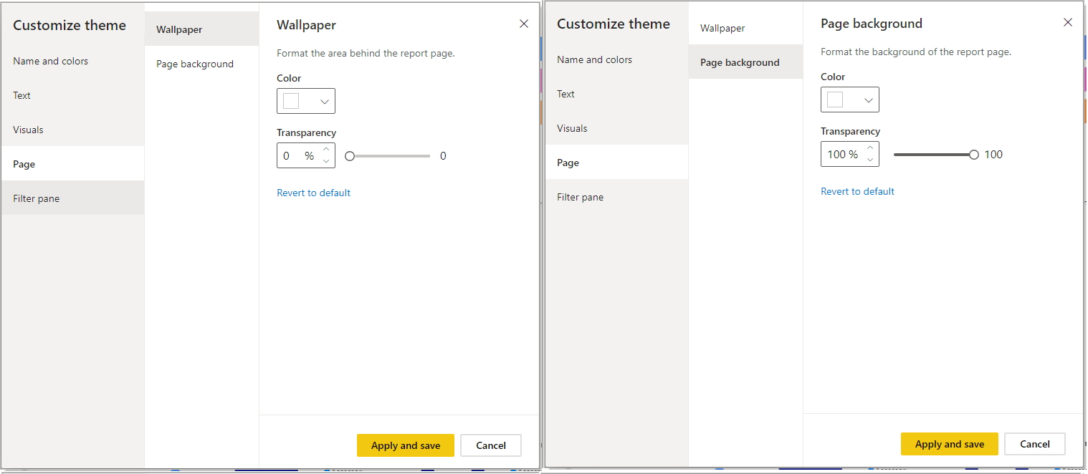This screenshot has width=1088, height=474.
Task: Open Visuals section in the Page background dialog
Action: [x=572, y=128]
